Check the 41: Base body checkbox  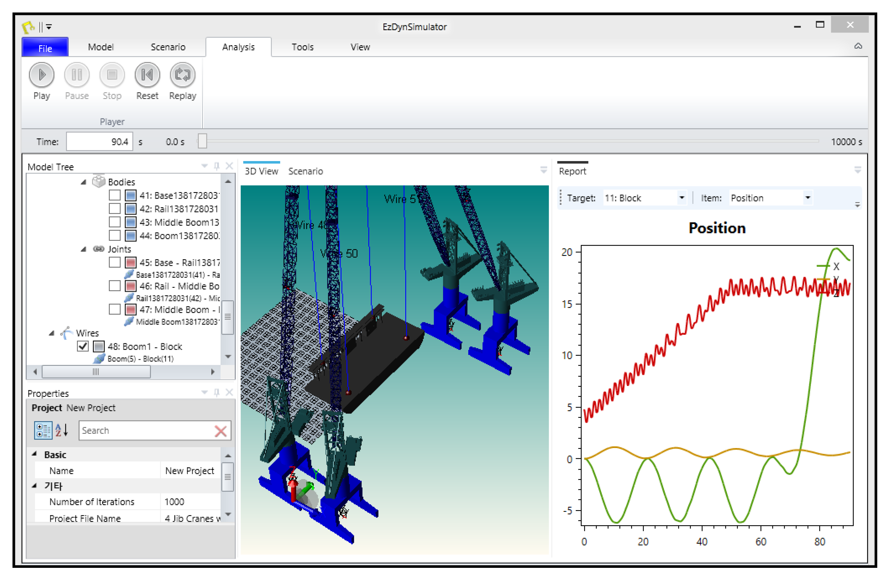tap(115, 195)
